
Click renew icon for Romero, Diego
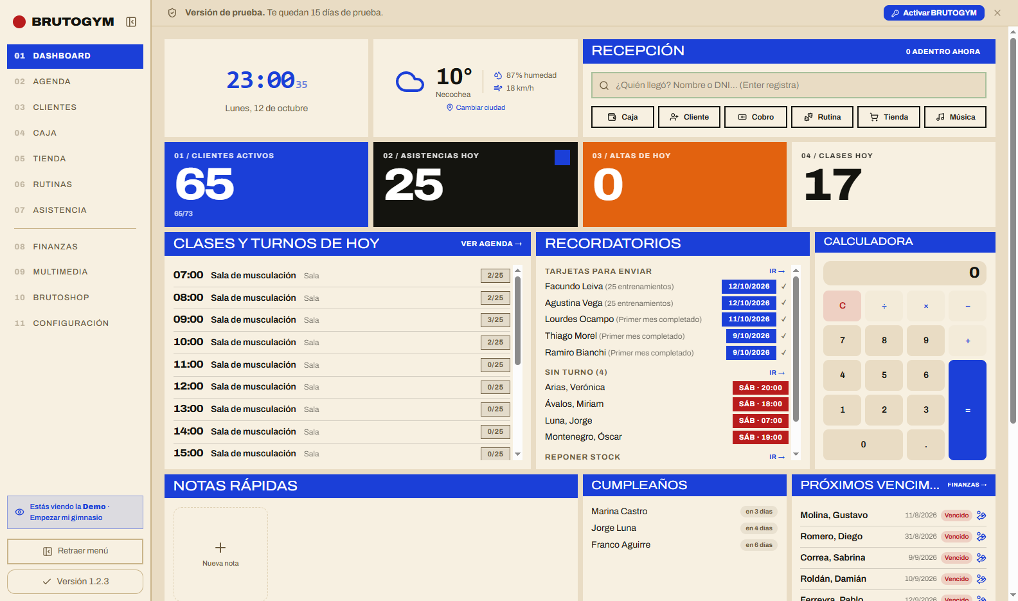[x=981, y=537]
